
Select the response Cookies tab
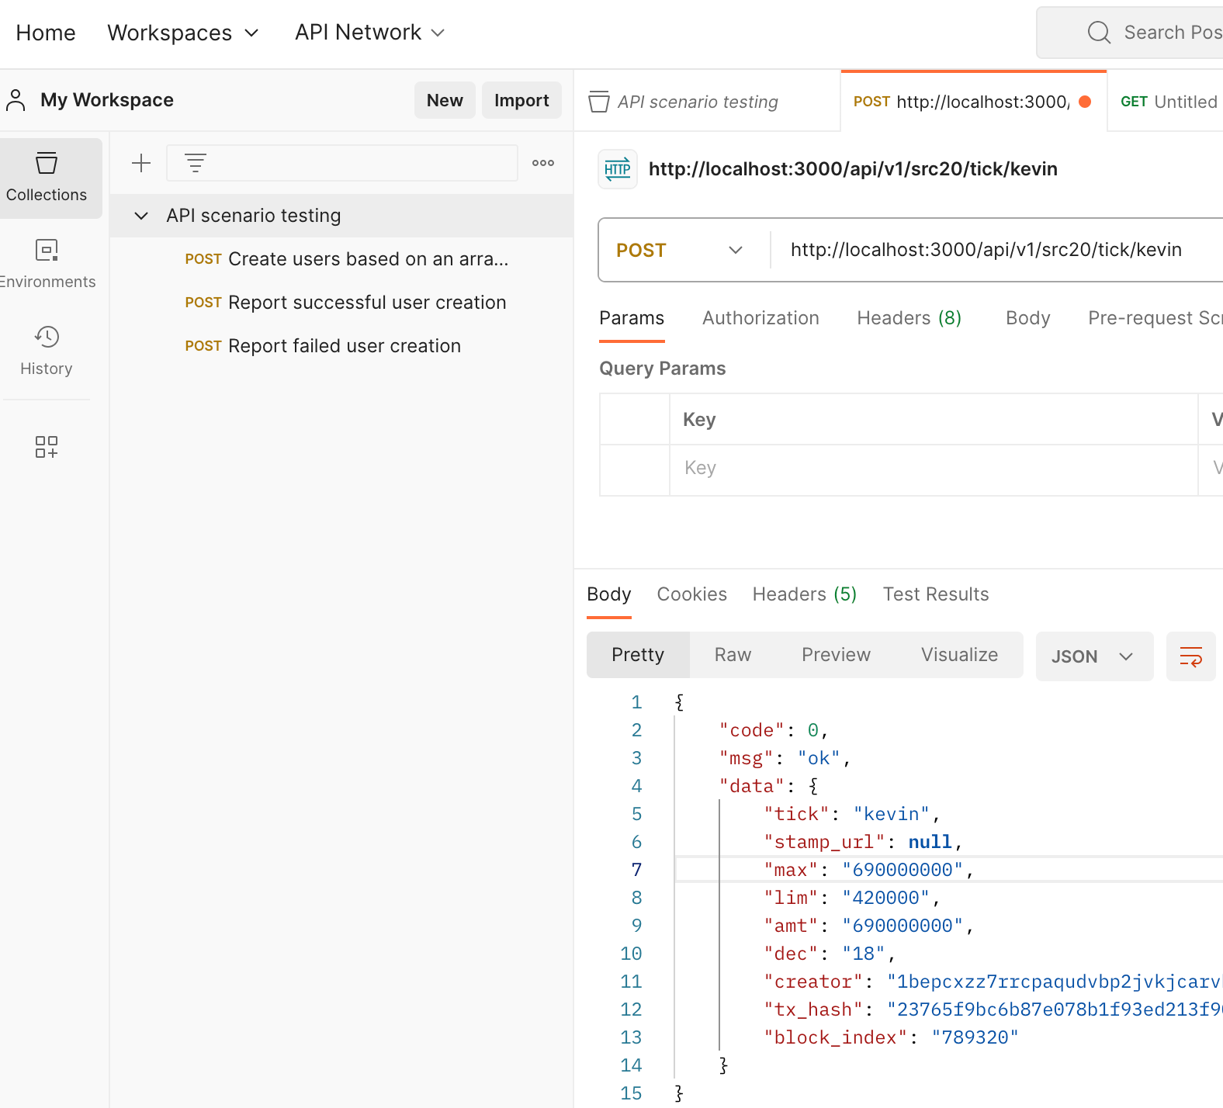pos(691,594)
